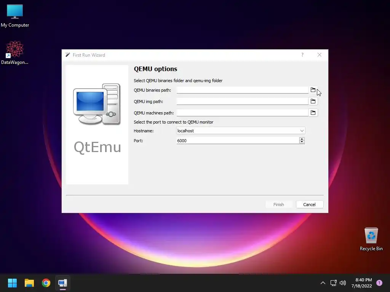Click the Port number field showing 6000
The height and width of the screenshot is (292, 390).
pos(238,141)
